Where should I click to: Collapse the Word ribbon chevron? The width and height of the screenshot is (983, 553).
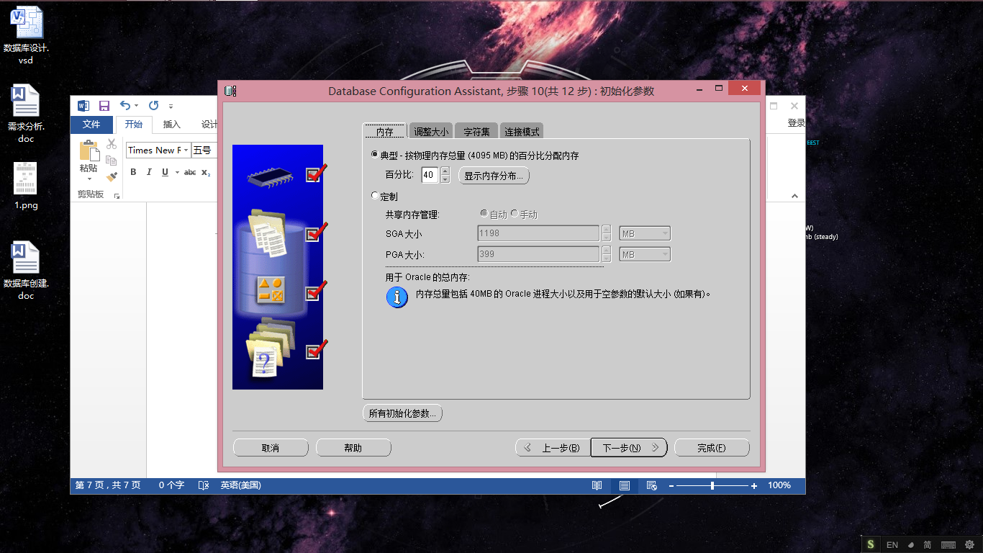[x=795, y=196]
